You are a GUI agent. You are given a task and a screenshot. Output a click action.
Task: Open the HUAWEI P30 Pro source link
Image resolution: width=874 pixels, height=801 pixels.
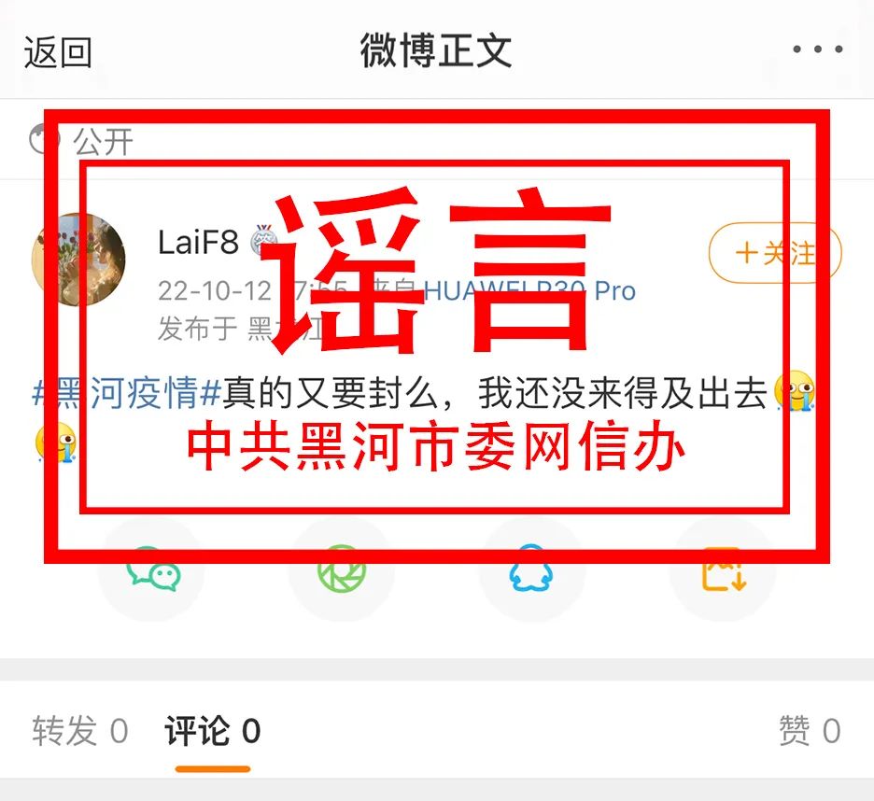click(529, 290)
